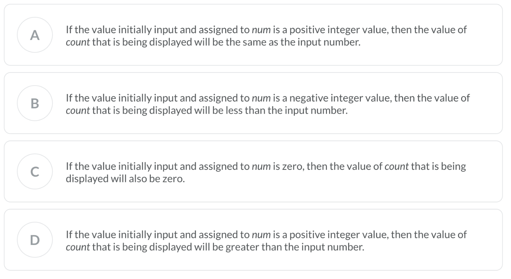The width and height of the screenshot is (511, 279).
Task: Click the italic word num in option C
Action: [261, 167]
